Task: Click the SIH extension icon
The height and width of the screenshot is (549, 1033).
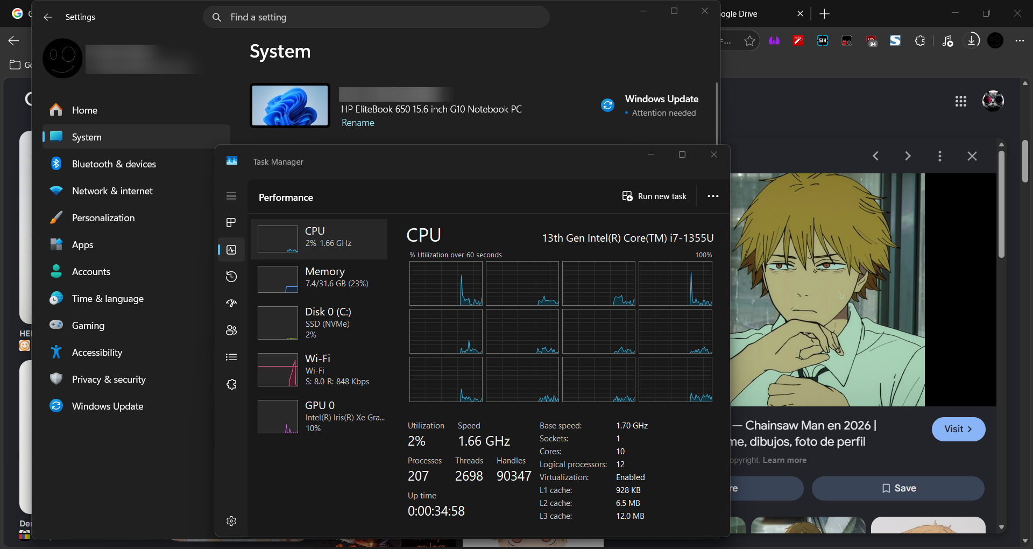Action: coord(823,41)
